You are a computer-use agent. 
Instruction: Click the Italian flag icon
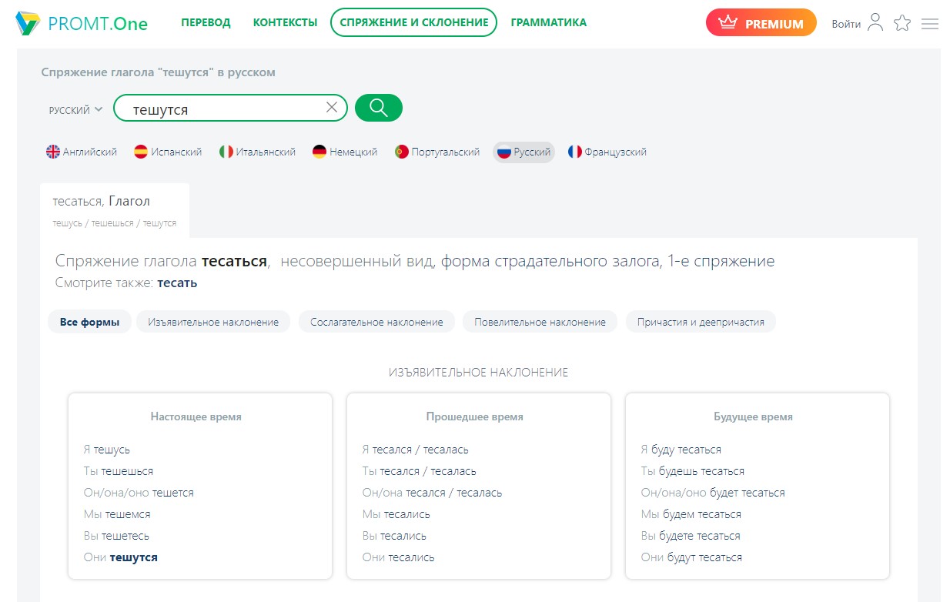pos(226,152)
